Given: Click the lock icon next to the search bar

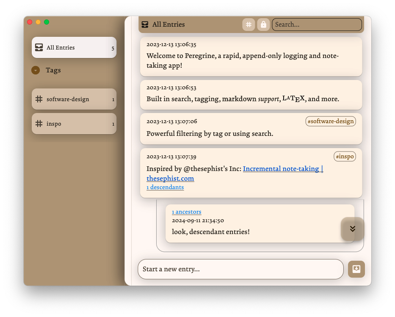Looking at the screenshot, I should click(263, 24).
